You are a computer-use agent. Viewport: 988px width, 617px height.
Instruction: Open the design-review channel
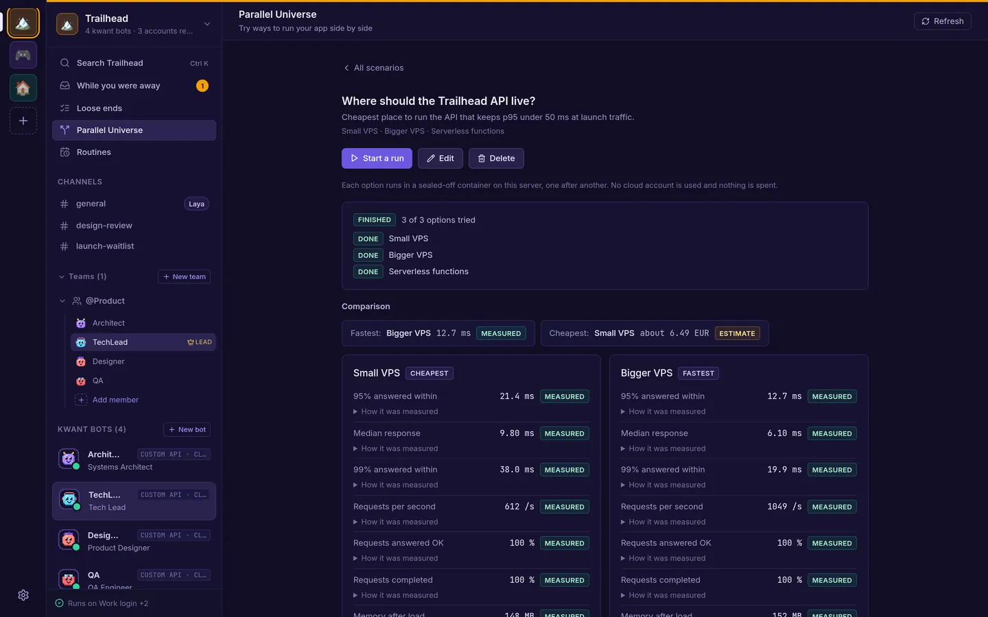(134, 226)
